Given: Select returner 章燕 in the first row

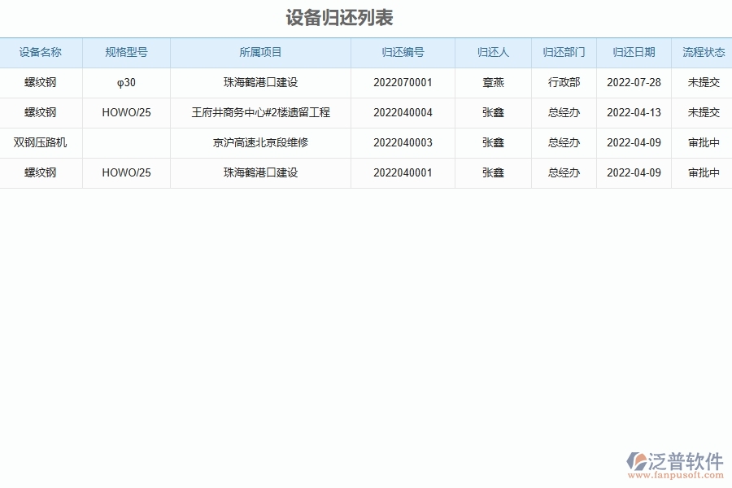Looking at the screenshot, I should tap(494, 82).
